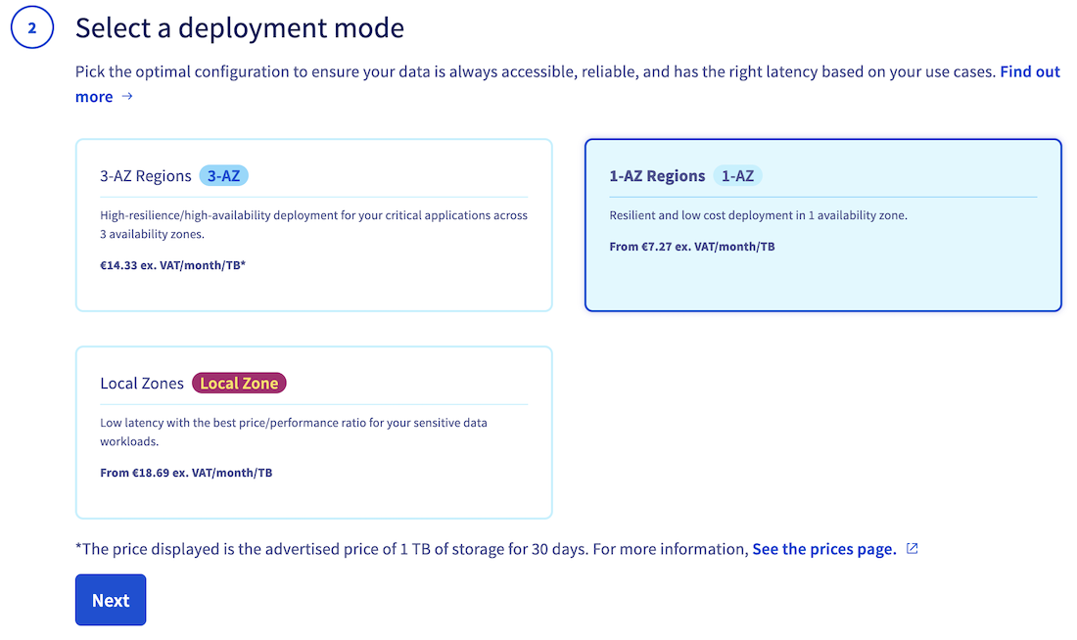The image size is (1077, 640).
Task: Click the step 2 circle number icon
Action: coord(31,28)
